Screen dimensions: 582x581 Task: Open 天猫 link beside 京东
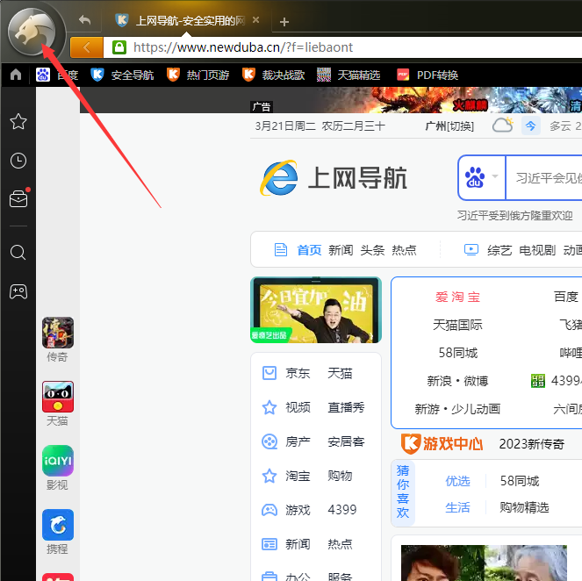coord(340,373)
